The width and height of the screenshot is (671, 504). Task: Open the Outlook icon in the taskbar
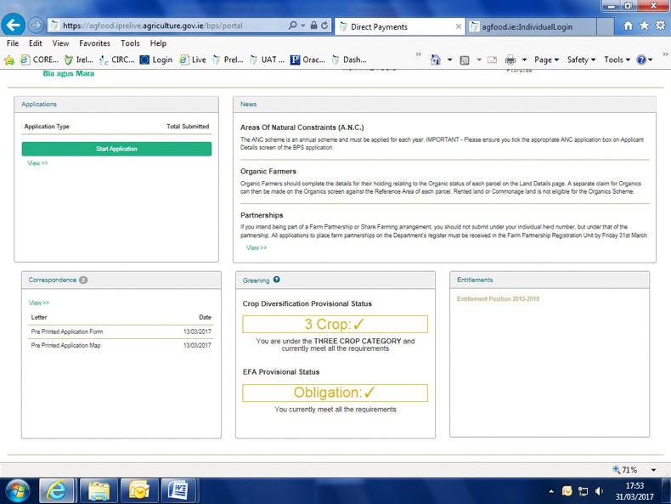[138, 490]
